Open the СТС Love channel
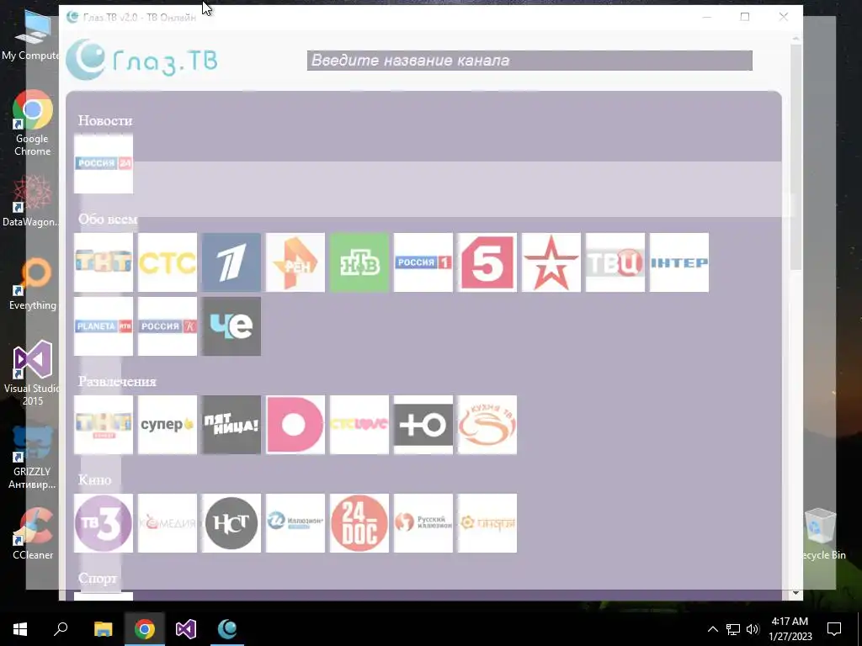This screenshot has width=862, height=646. pos(359,425)
